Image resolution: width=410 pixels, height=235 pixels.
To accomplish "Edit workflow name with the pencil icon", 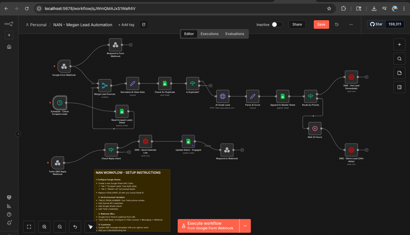I will (x=143, y=24).
